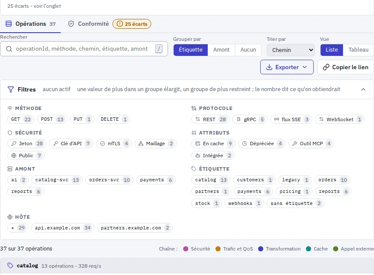The height and width of the screenshot is (275, 374).
Task: Select the sans étiquette tag filter
Action: [x=296, y=203]
